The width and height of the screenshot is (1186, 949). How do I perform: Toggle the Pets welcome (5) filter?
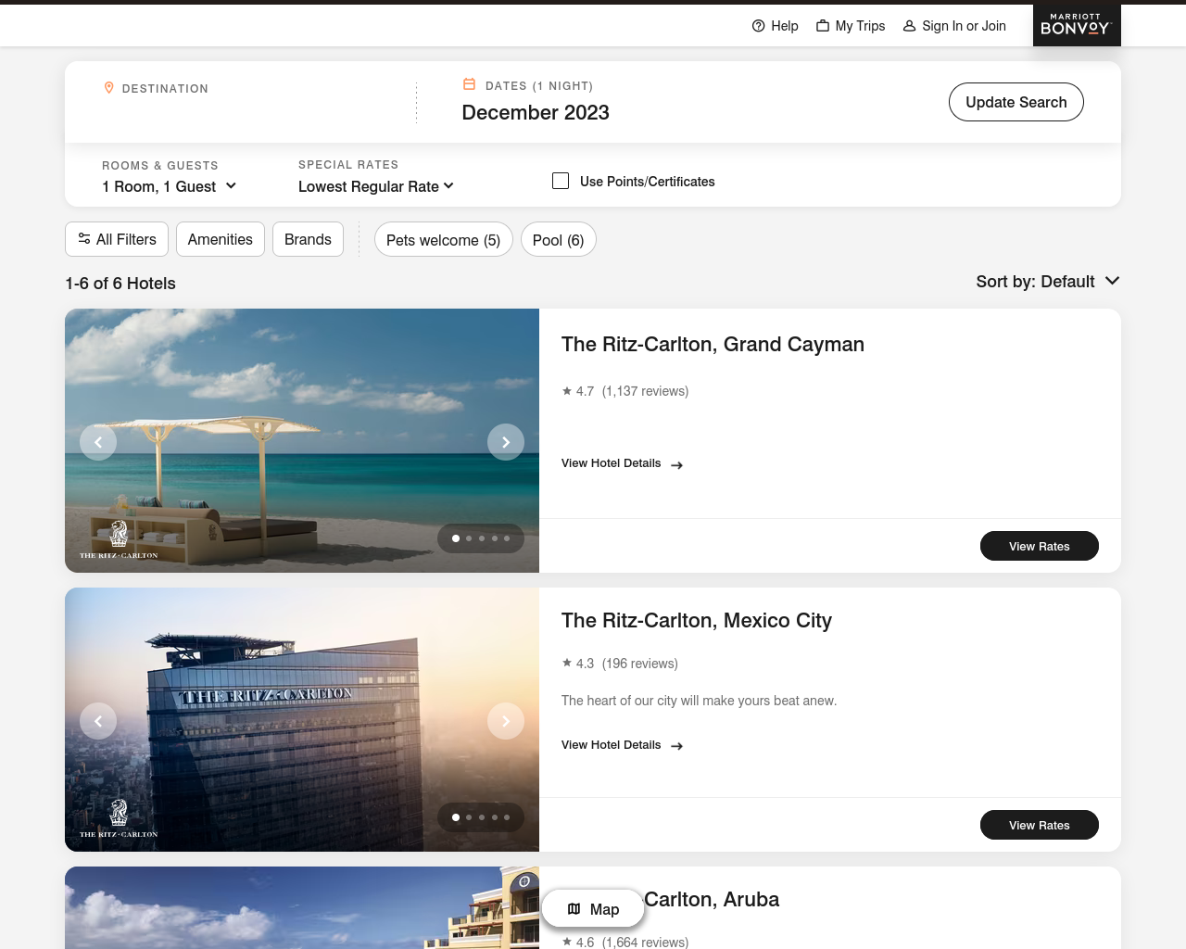click(x=443, y=240)
